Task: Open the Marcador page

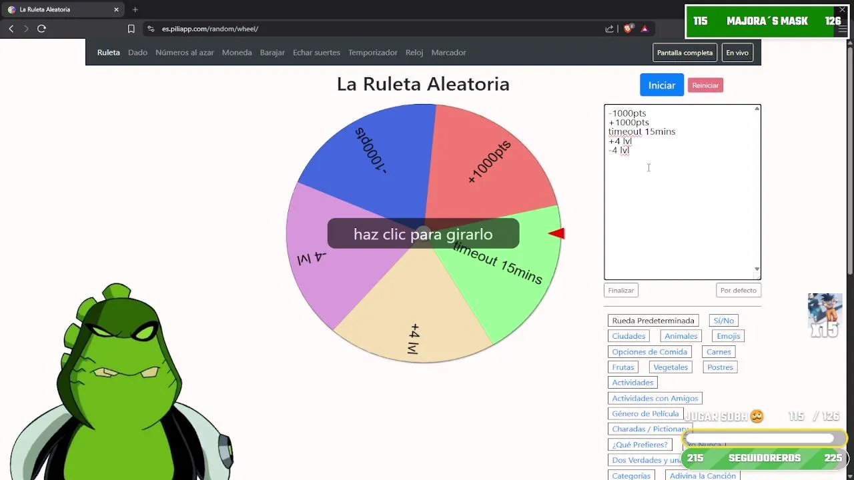Action: point(448,52)
